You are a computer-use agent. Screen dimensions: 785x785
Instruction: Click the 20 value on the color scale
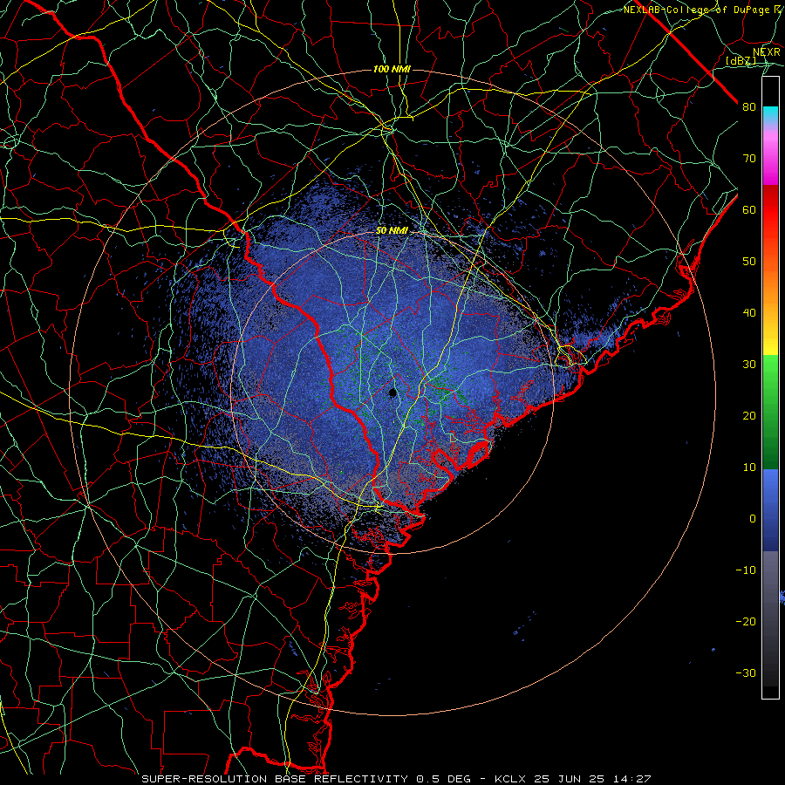tap(749, 415)
